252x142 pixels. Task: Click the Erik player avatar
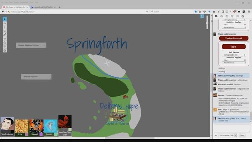point(22,126)
